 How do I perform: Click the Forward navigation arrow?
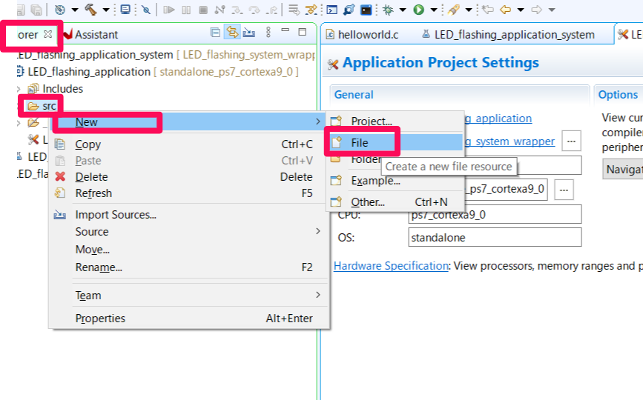pos(536,10)
